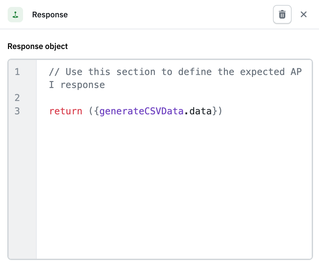Click the green Response node icon
Image resolution: width=319 pixels, height=266 pixels.
point(15,14)
